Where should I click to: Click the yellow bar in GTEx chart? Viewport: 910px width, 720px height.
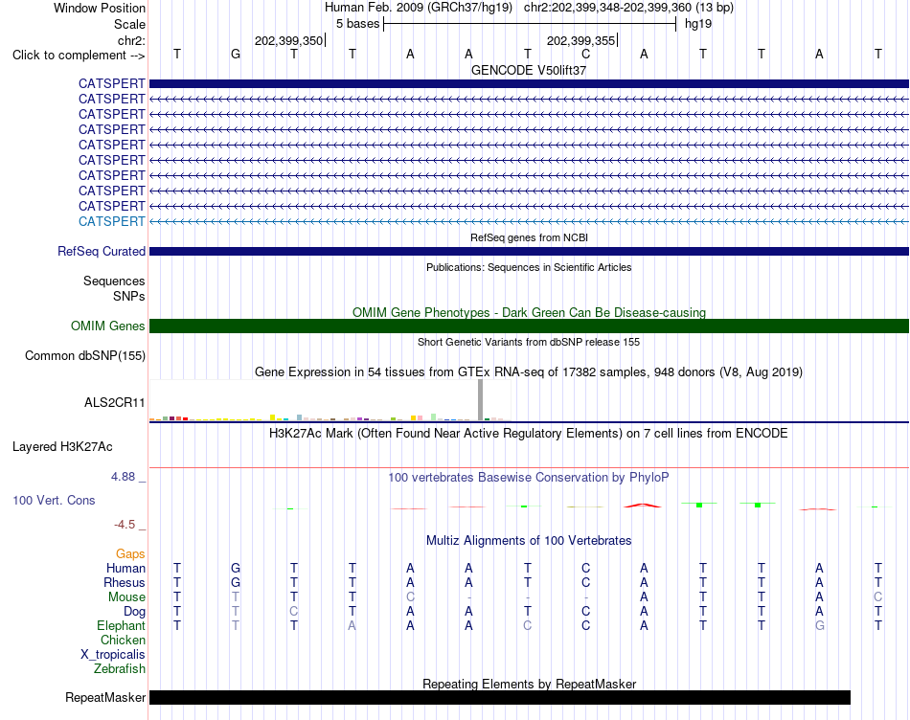(x=272, y=417)
